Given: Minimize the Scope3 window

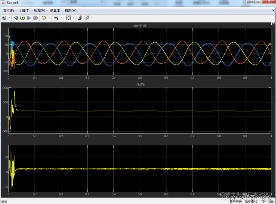Looking at the screenshot, I should 251,2.
